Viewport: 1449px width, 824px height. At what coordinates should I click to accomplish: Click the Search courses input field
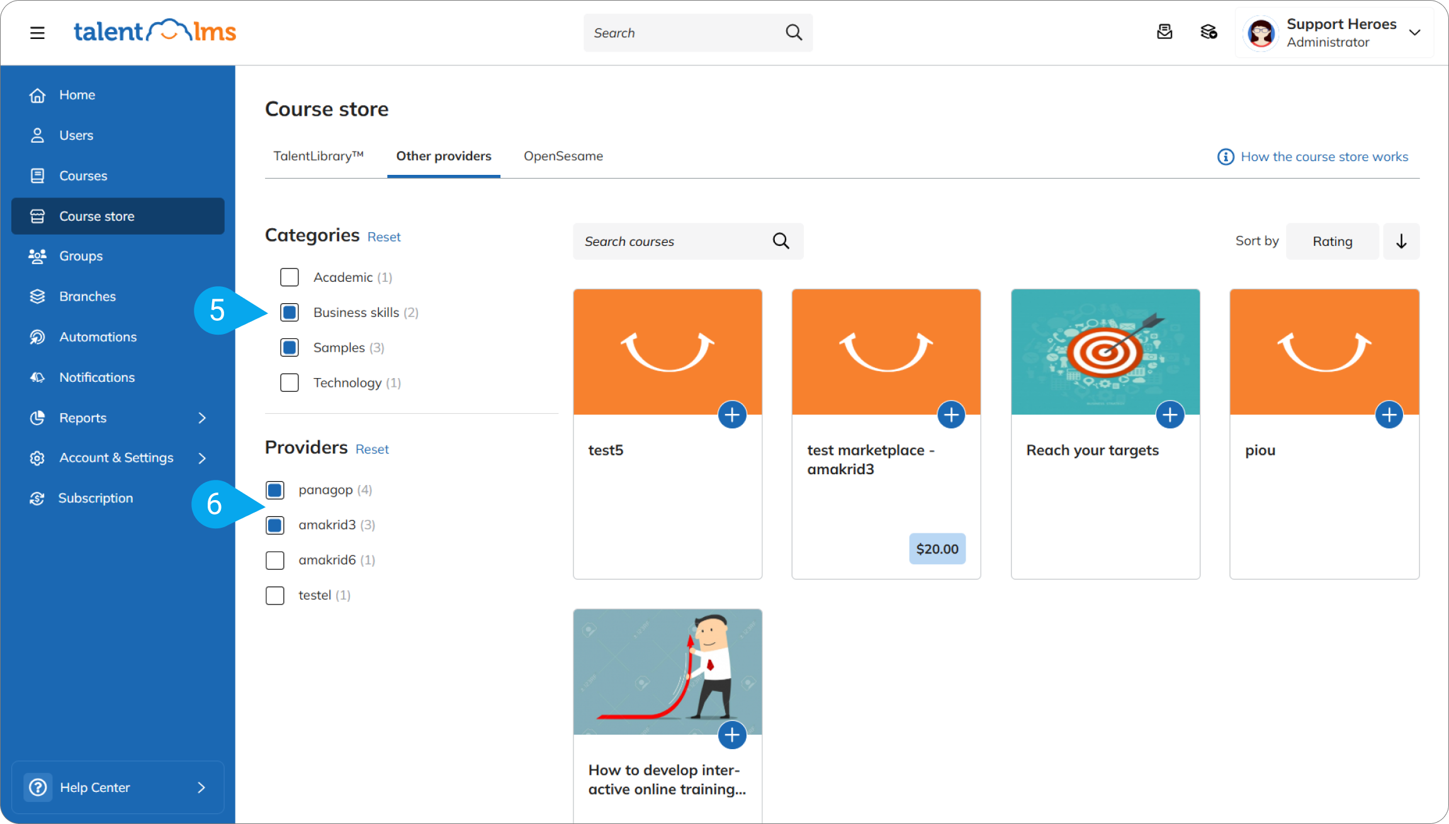pyautogui.click(x=688, y=242)
